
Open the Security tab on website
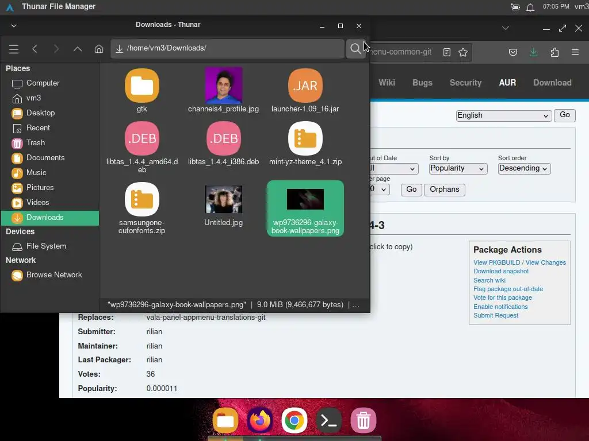[x=465, y=83]
